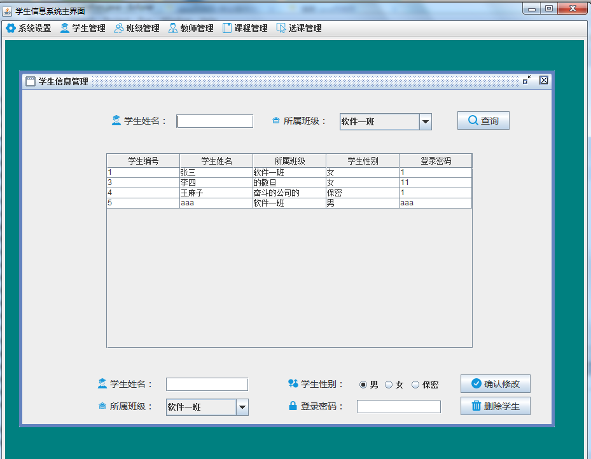Close the main application window
This screenshot has height=459, width=591.
pyautogui.click(x=573, y=9)
